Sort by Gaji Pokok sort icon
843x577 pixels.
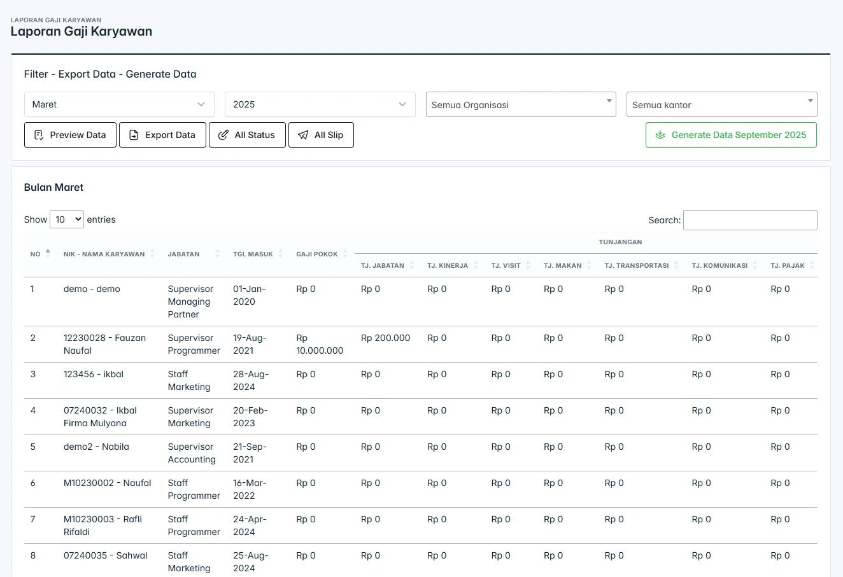click(345, 254)
